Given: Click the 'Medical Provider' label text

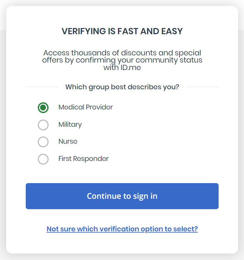Looking at the screenshot, I should click(85, 107).
